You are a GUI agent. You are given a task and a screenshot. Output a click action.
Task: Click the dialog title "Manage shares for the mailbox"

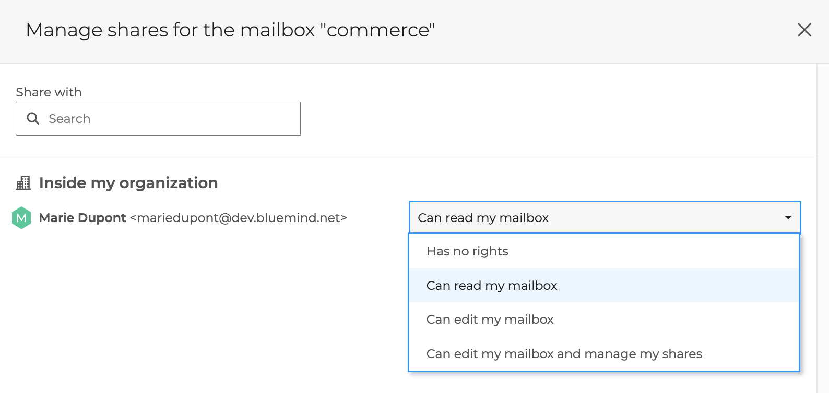click(x=170, y=30)
